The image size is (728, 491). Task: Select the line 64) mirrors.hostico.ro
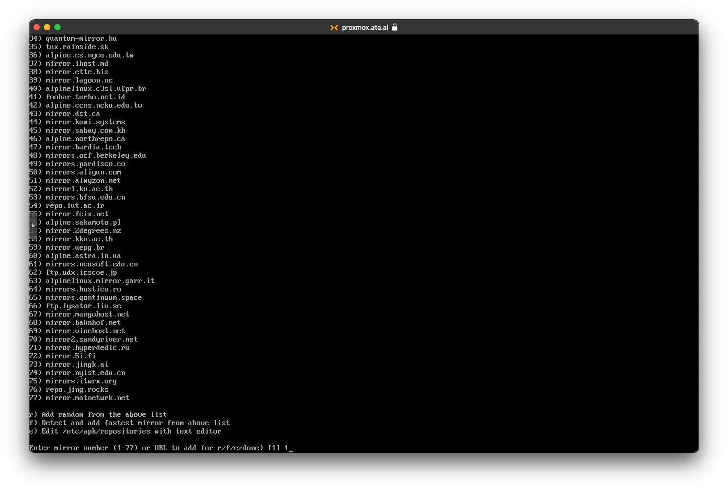tap(75, 289)
